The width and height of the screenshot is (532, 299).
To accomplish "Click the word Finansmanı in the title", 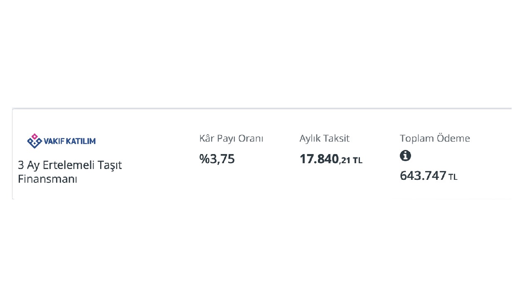I will [x=47, y=179].
